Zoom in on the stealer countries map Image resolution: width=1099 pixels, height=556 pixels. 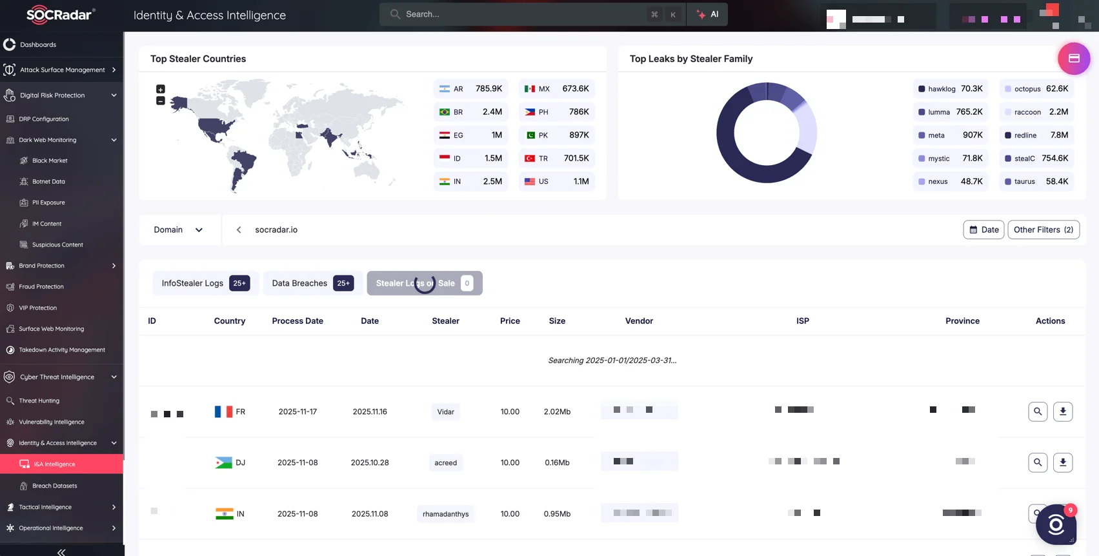coord(161,89)
